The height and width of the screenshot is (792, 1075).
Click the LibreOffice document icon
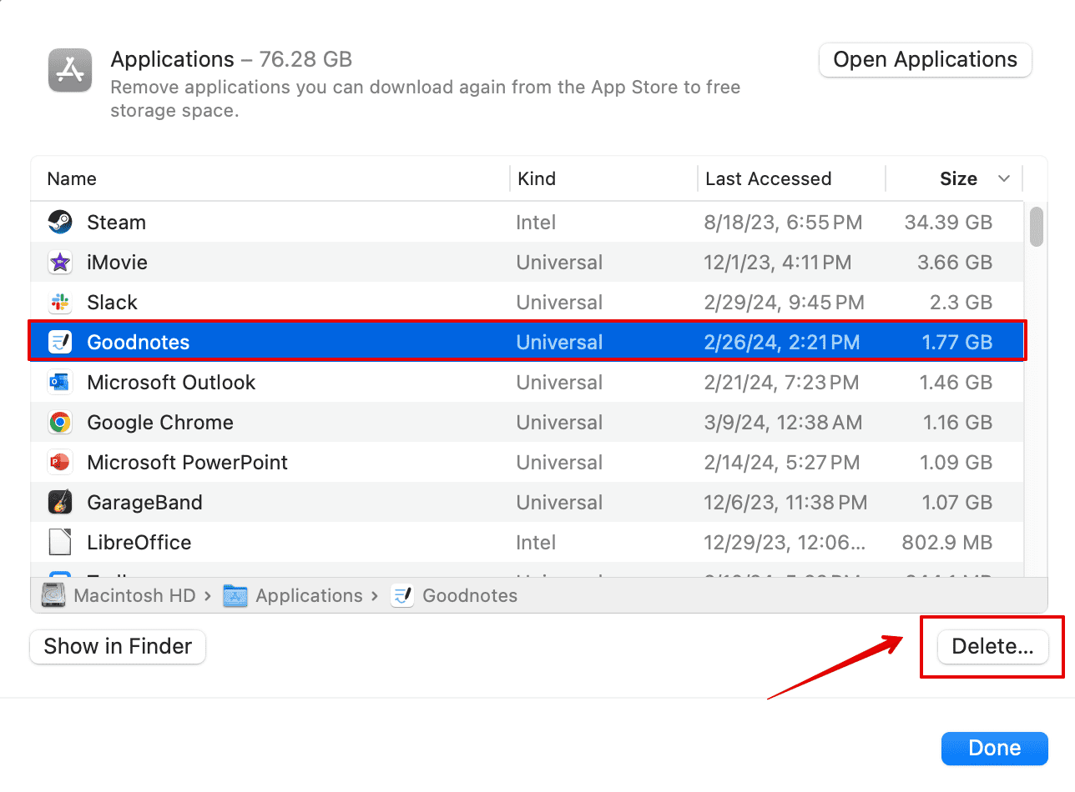tap(60, 543)
